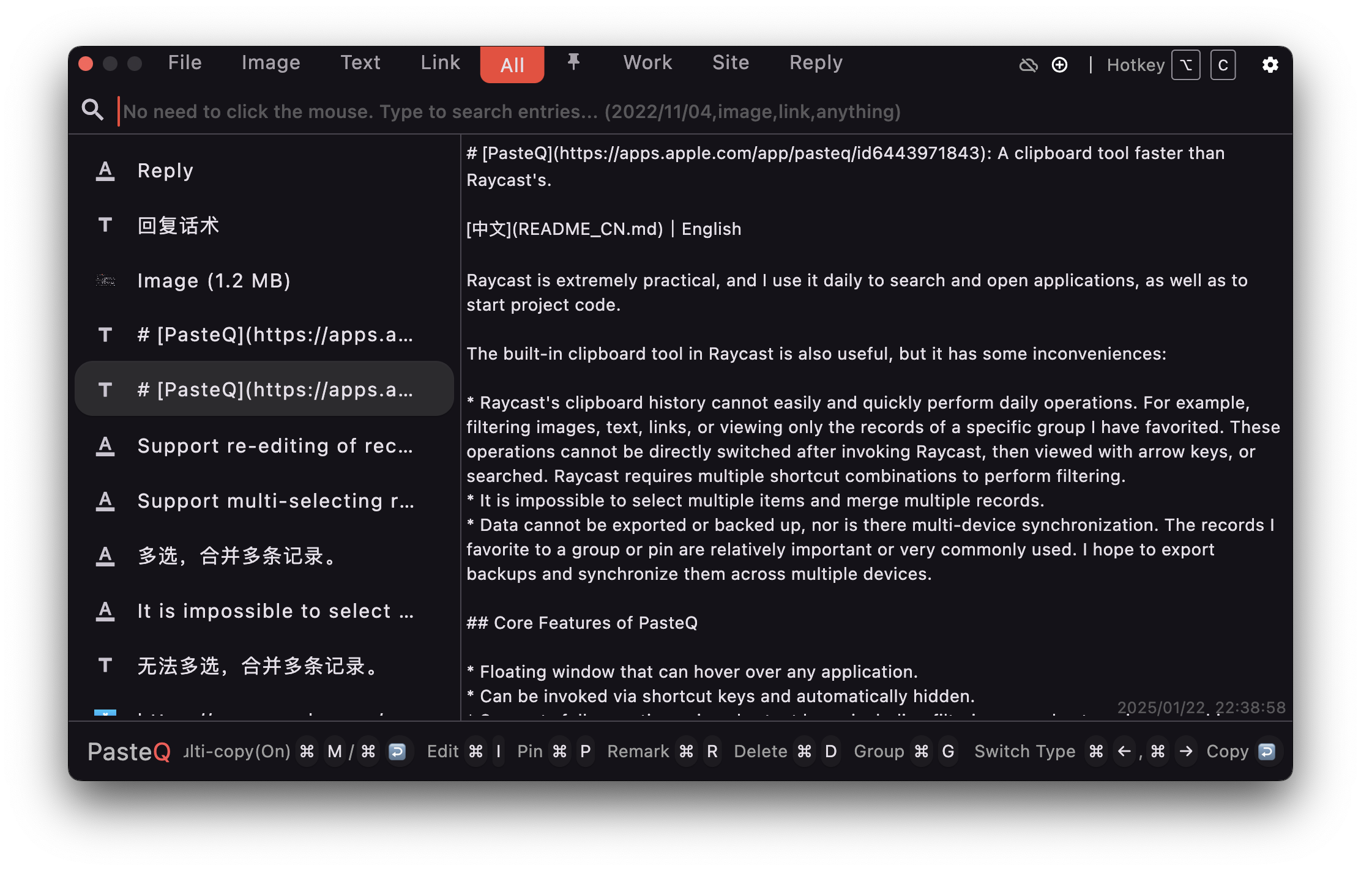1361x871 pixels.
Task: Open settings with the gear icon
Action: 1270,65
